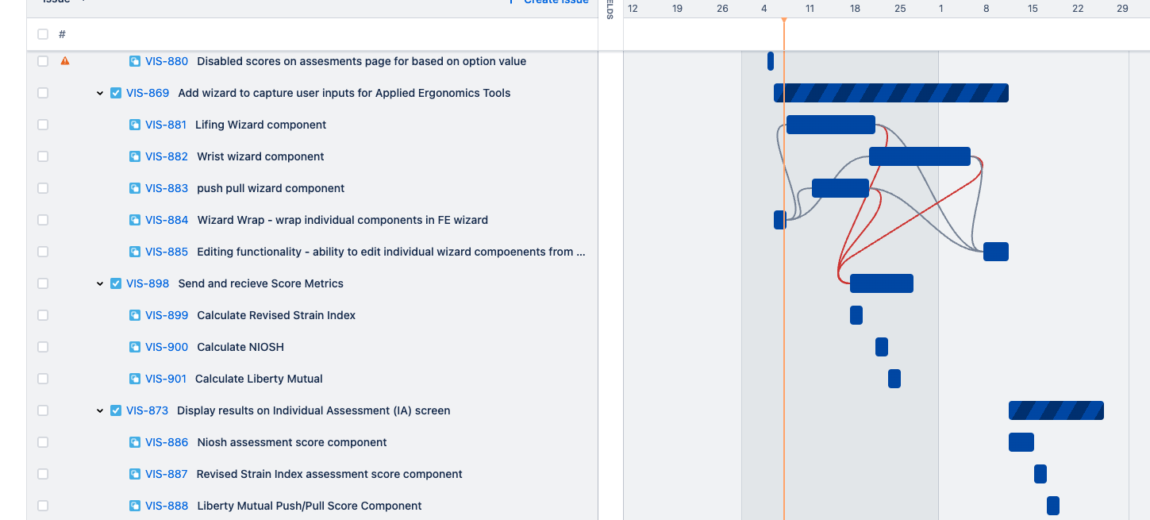Click the story icon next to VIS-873

point(116,410)
